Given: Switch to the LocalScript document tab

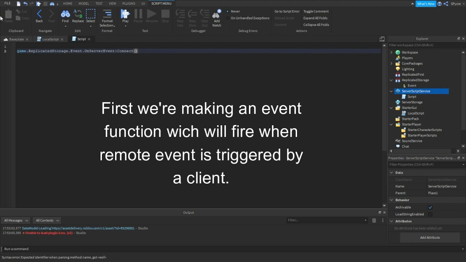Looking at the screenshot, I should point(50,39).
